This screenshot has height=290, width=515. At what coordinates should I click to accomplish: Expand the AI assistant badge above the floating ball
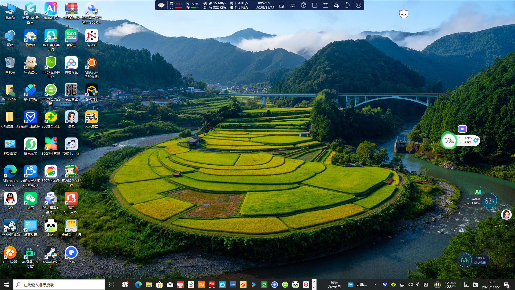(x=462, y=129)
